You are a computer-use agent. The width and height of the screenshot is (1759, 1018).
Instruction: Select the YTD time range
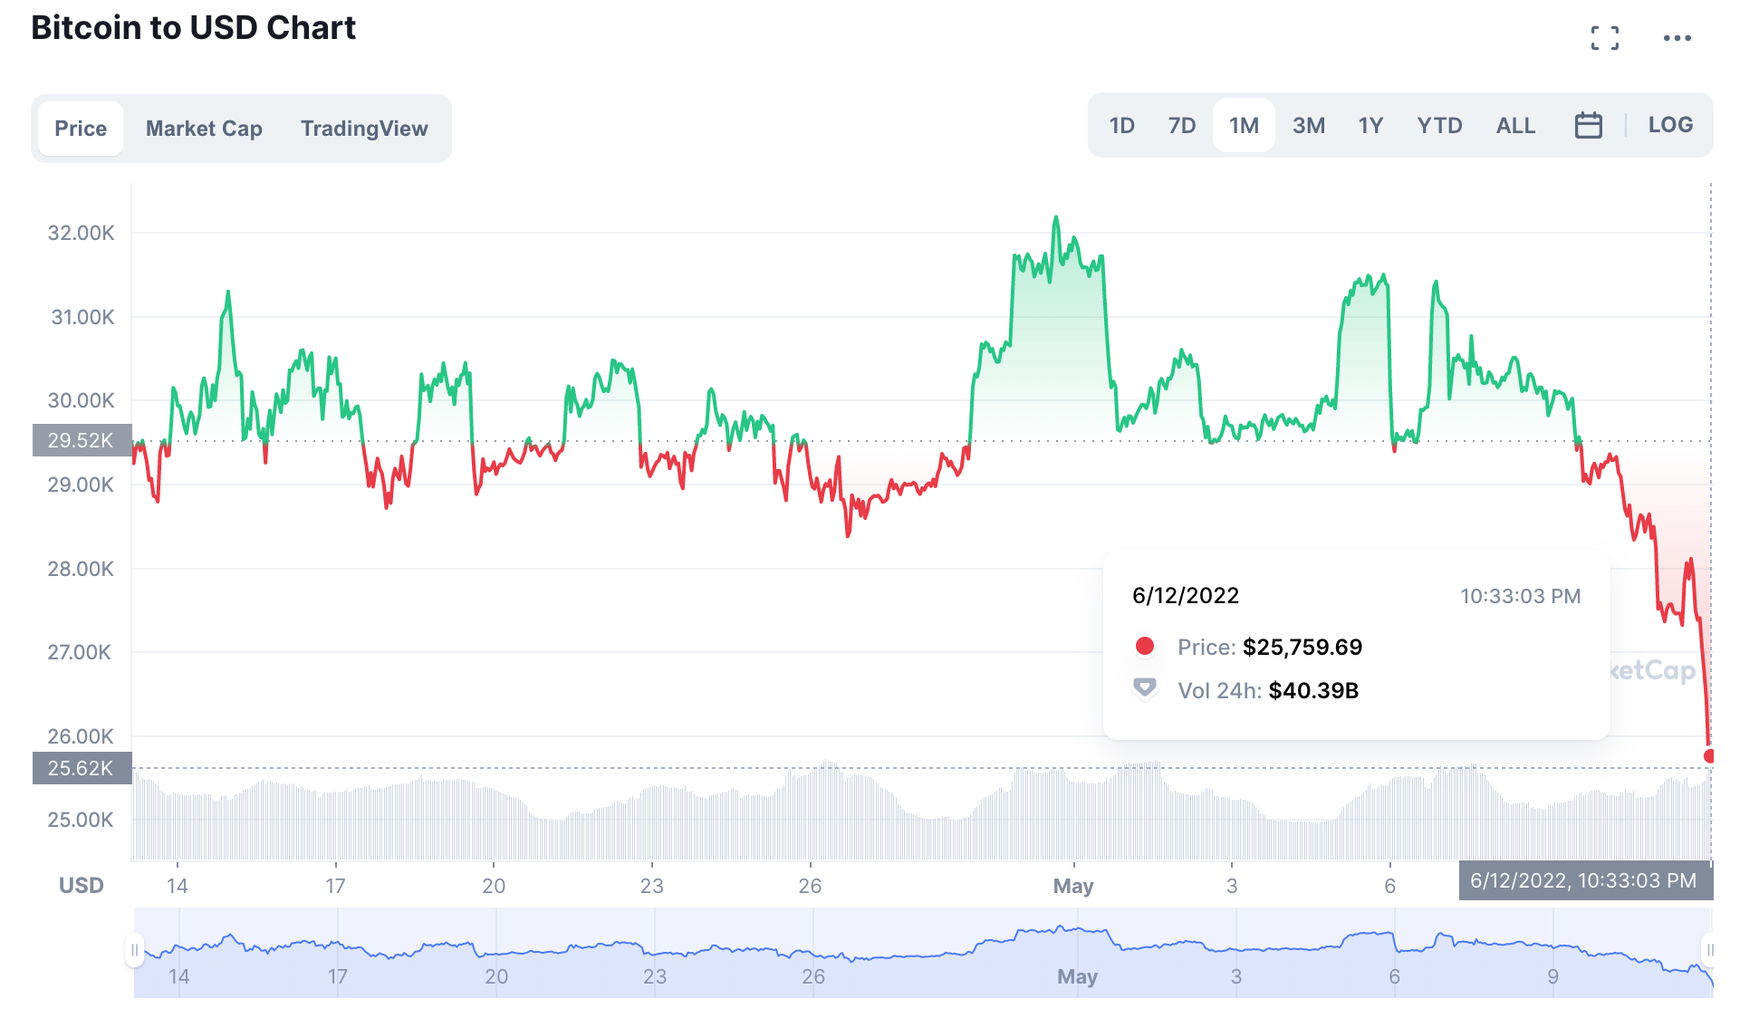click(1439, 125)
